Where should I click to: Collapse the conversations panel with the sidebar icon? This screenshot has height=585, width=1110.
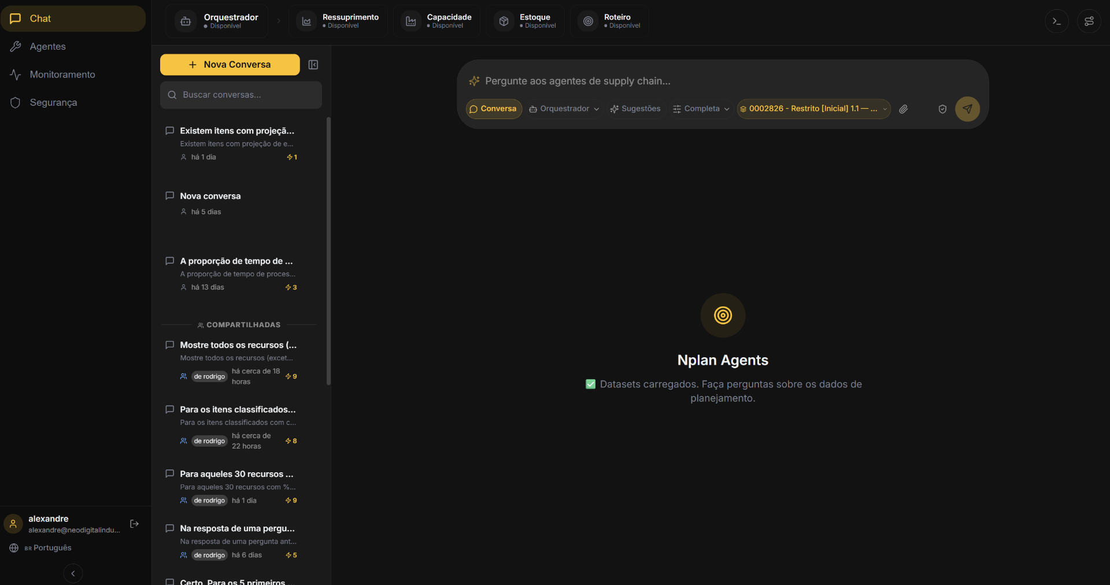coord(313,65)
